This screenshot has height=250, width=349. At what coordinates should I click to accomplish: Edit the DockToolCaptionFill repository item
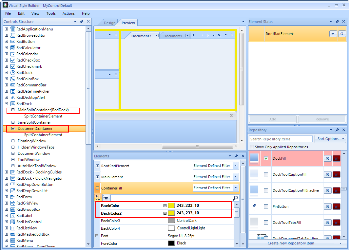327,174
